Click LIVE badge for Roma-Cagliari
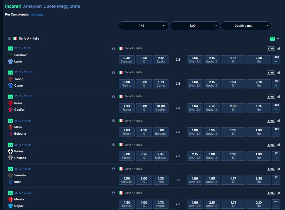 271,97
